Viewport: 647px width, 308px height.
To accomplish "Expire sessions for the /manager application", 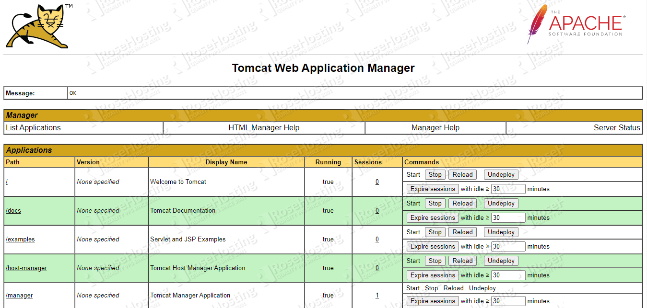I will pos(432,301).
